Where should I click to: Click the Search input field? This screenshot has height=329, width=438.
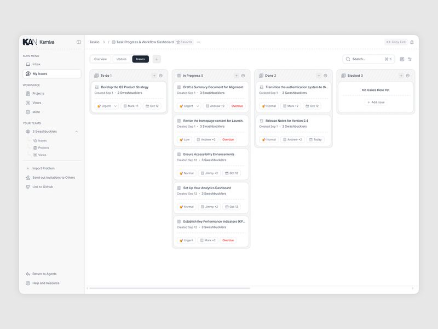368,59
